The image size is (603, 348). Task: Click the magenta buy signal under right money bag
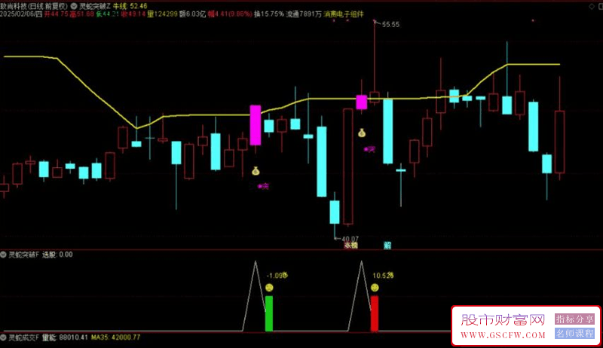[369, 149]
